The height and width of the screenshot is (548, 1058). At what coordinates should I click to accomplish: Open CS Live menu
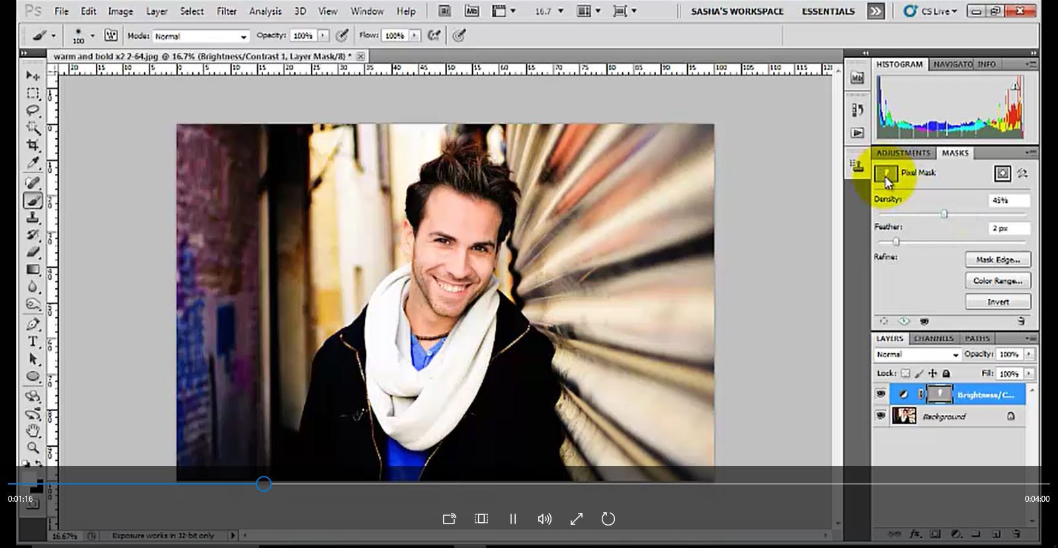click(x=930, y=11)
